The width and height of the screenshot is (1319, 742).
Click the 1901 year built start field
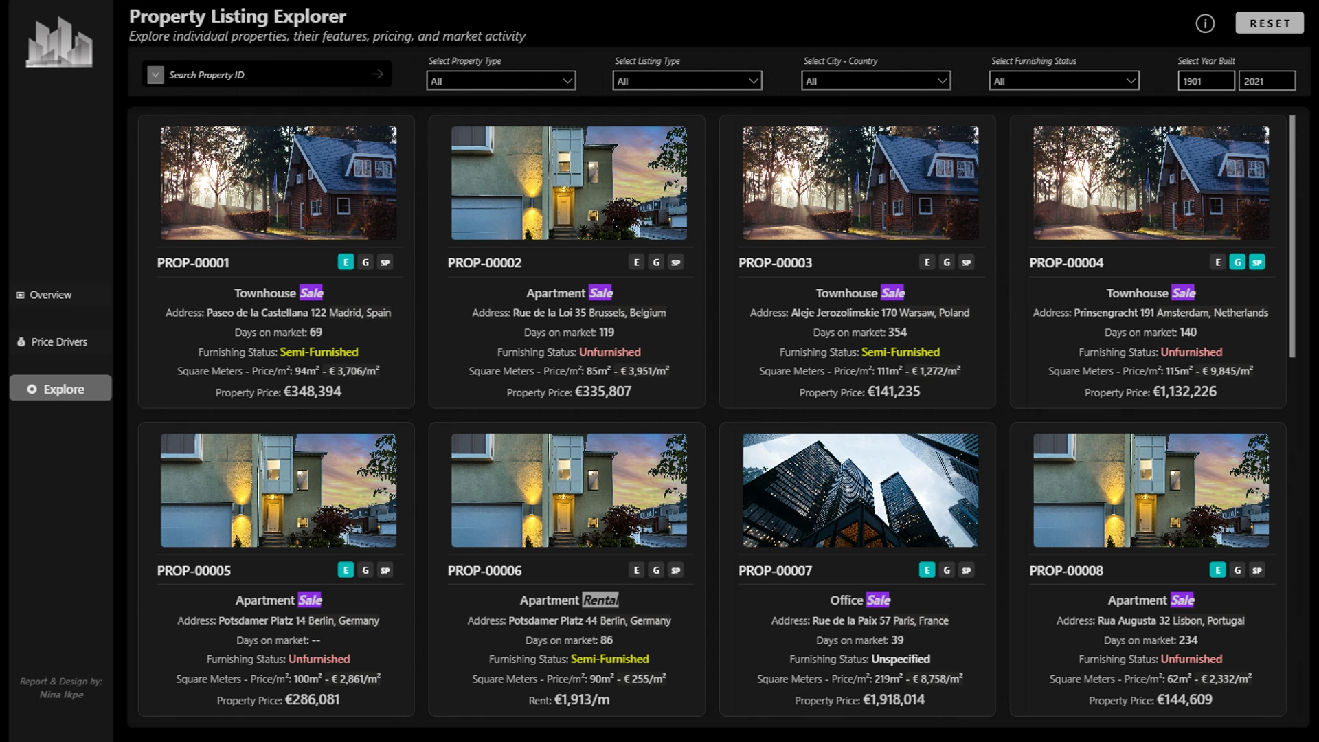click(x=1205, y=81)
